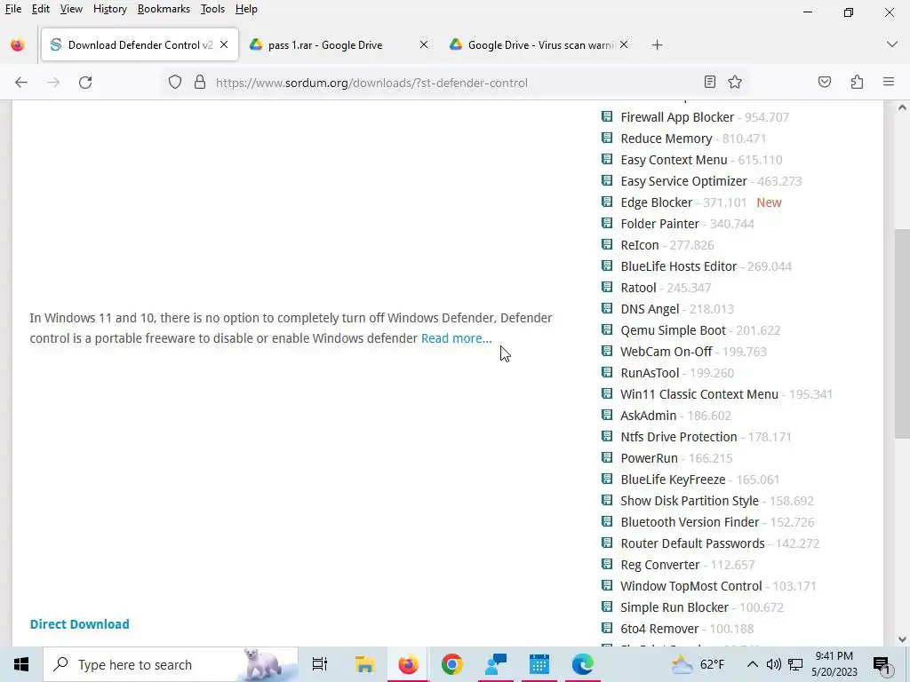The height and width of the screenshot is (682, 910).
Task: Click the Read more... link
Action: (456, 338)
